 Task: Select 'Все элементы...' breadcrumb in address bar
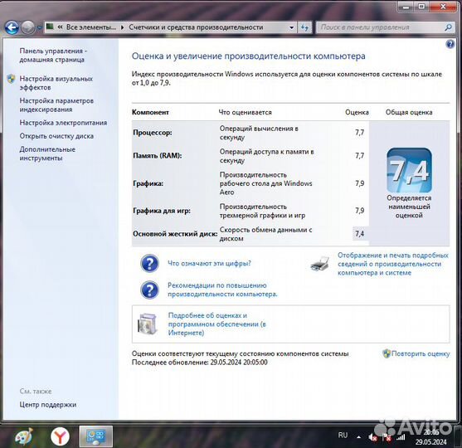pos(91,27)
